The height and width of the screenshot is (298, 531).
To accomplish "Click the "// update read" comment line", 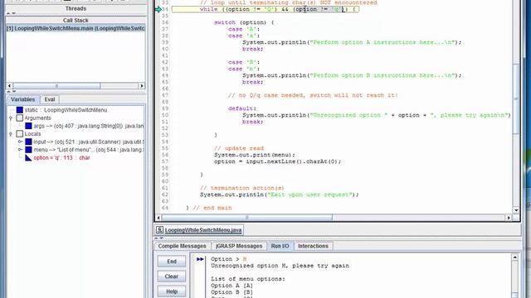I will [239, 148].
